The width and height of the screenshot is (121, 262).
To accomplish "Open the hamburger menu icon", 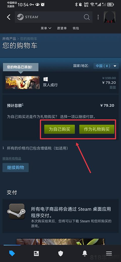I will pyautogui.click(x=109, y=253).
